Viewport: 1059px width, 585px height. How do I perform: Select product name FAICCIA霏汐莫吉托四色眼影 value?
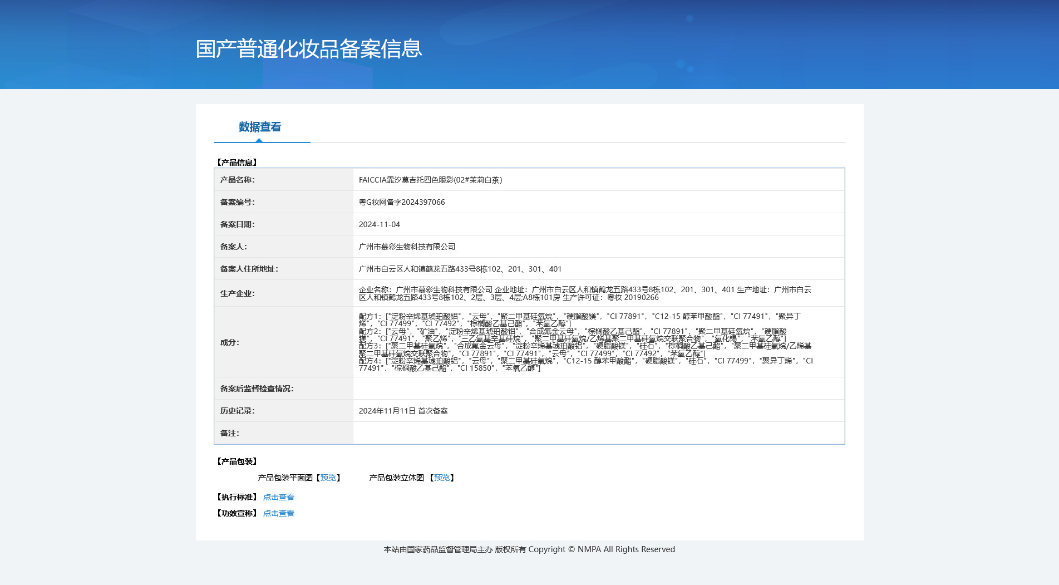431,180
